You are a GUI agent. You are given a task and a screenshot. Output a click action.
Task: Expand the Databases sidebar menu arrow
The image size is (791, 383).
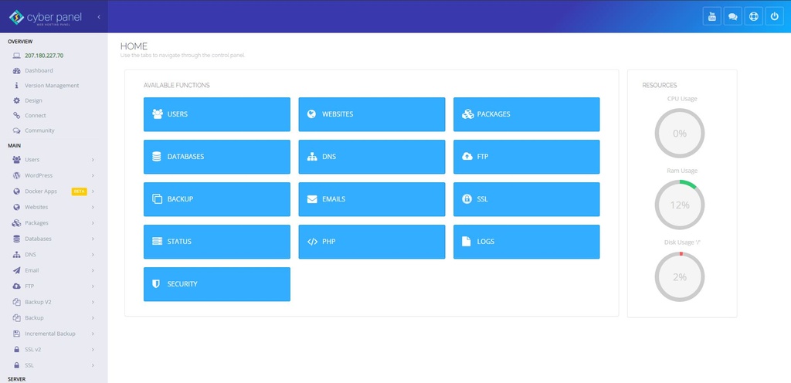click(x=93, y=239)
